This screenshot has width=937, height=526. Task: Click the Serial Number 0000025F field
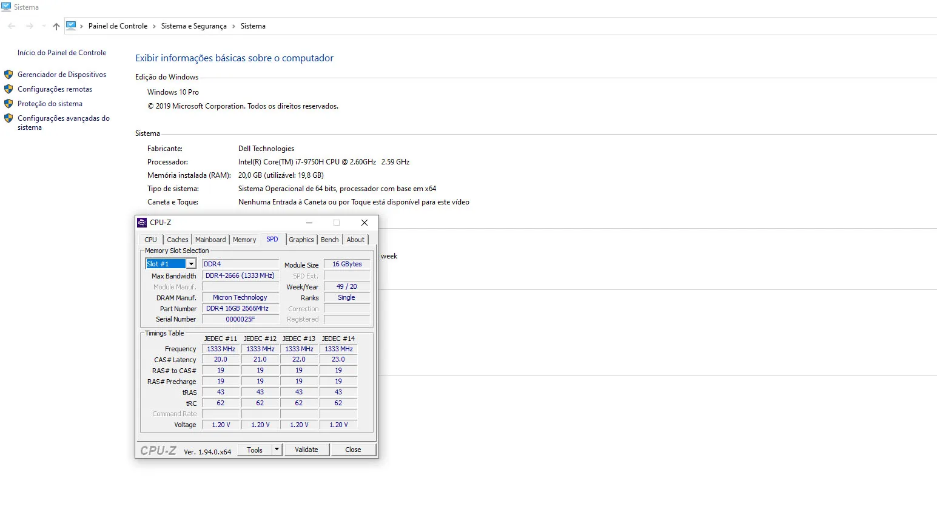[x=240, y=319]
